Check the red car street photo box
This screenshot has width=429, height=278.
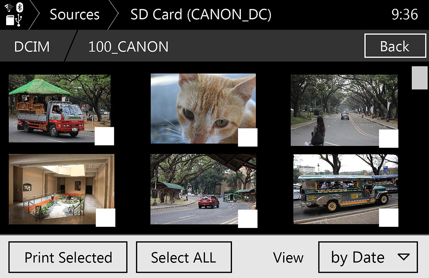tap(248, 219)
